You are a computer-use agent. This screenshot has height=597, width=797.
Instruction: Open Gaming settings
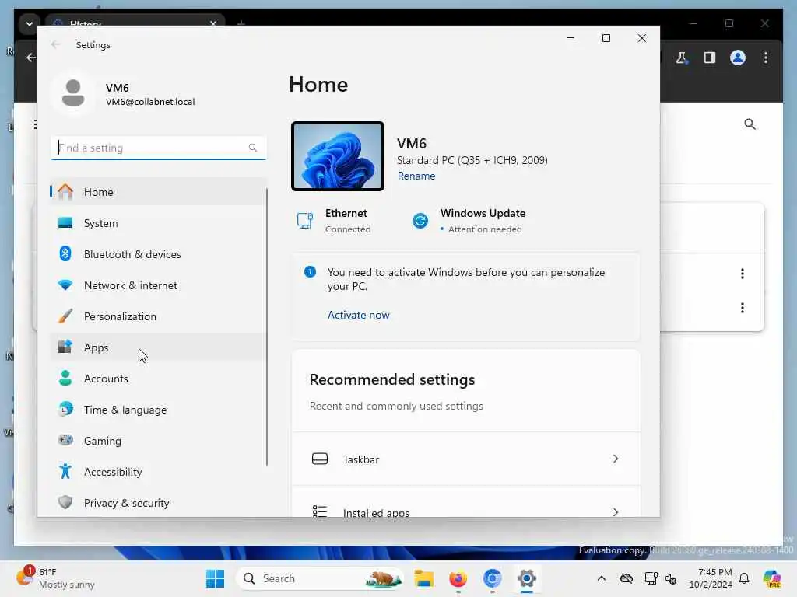(158, 441)
